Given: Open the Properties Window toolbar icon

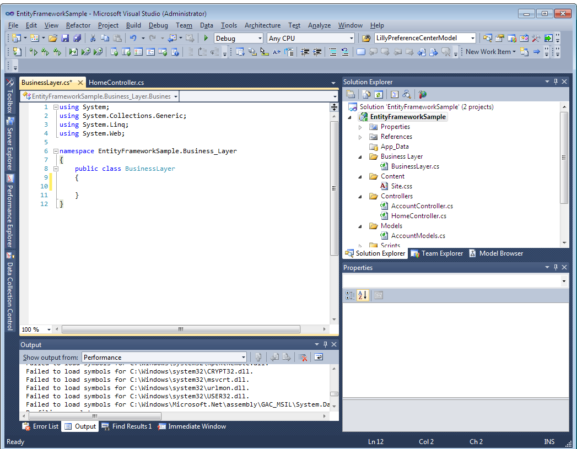Looking at the screenshot, I should [x=500, y=38].
